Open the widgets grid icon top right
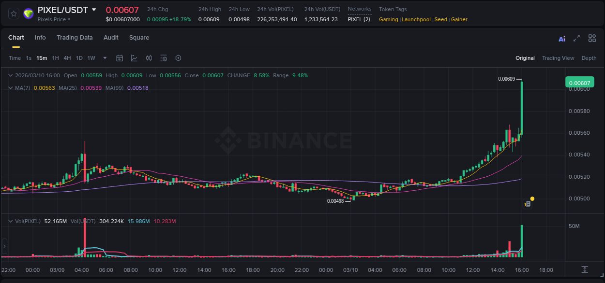 [x=592, y=38]
